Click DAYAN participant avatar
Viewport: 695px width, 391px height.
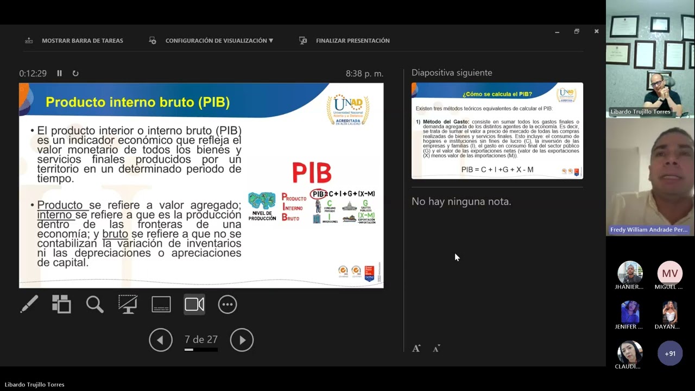coord(670,312)
